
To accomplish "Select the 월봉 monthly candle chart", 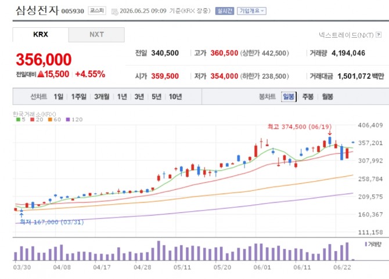I will (x=327, y=97).
